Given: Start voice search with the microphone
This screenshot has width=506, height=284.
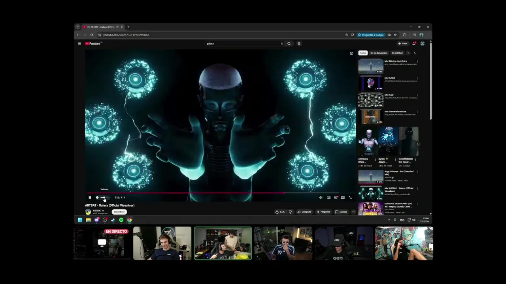Looking at the screenshot, I should click(299, 44).
